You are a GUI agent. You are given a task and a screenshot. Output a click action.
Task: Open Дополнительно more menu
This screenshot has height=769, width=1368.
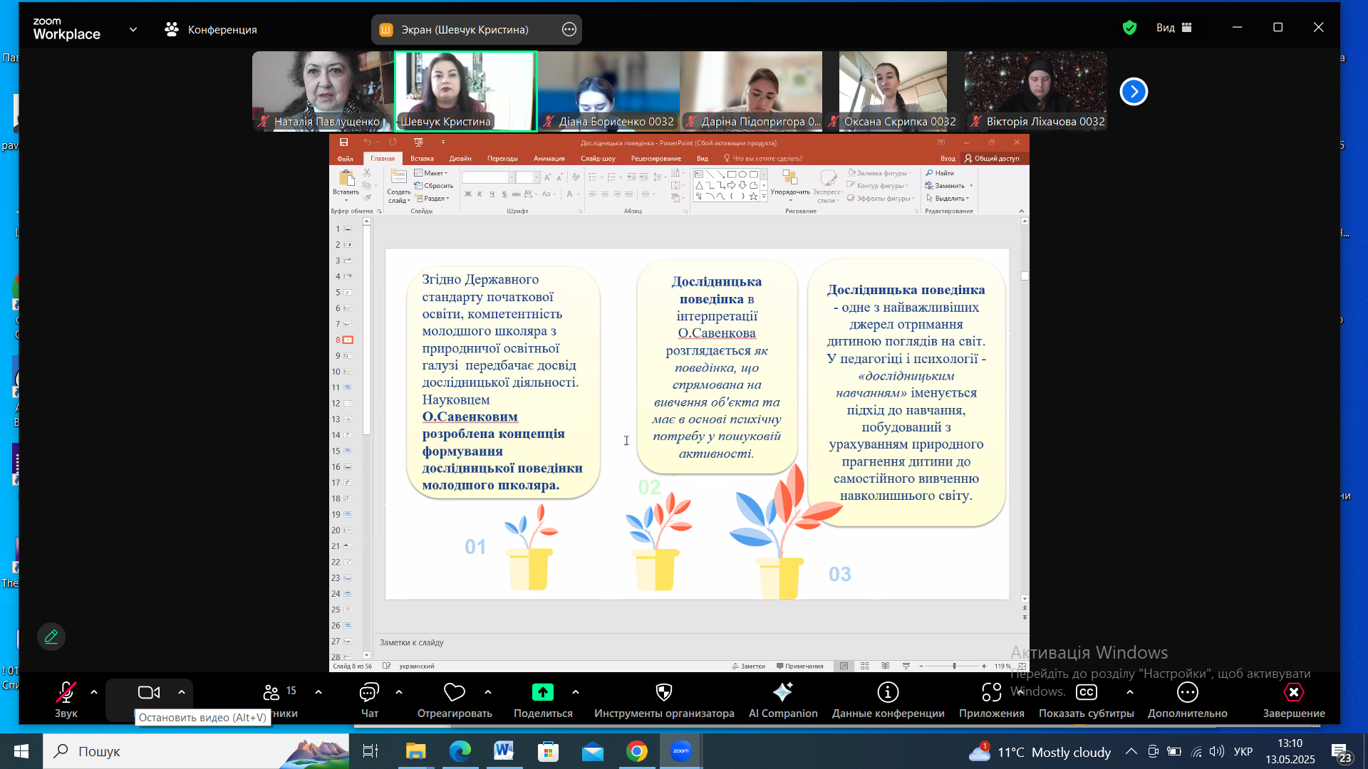coord(1188,699)
